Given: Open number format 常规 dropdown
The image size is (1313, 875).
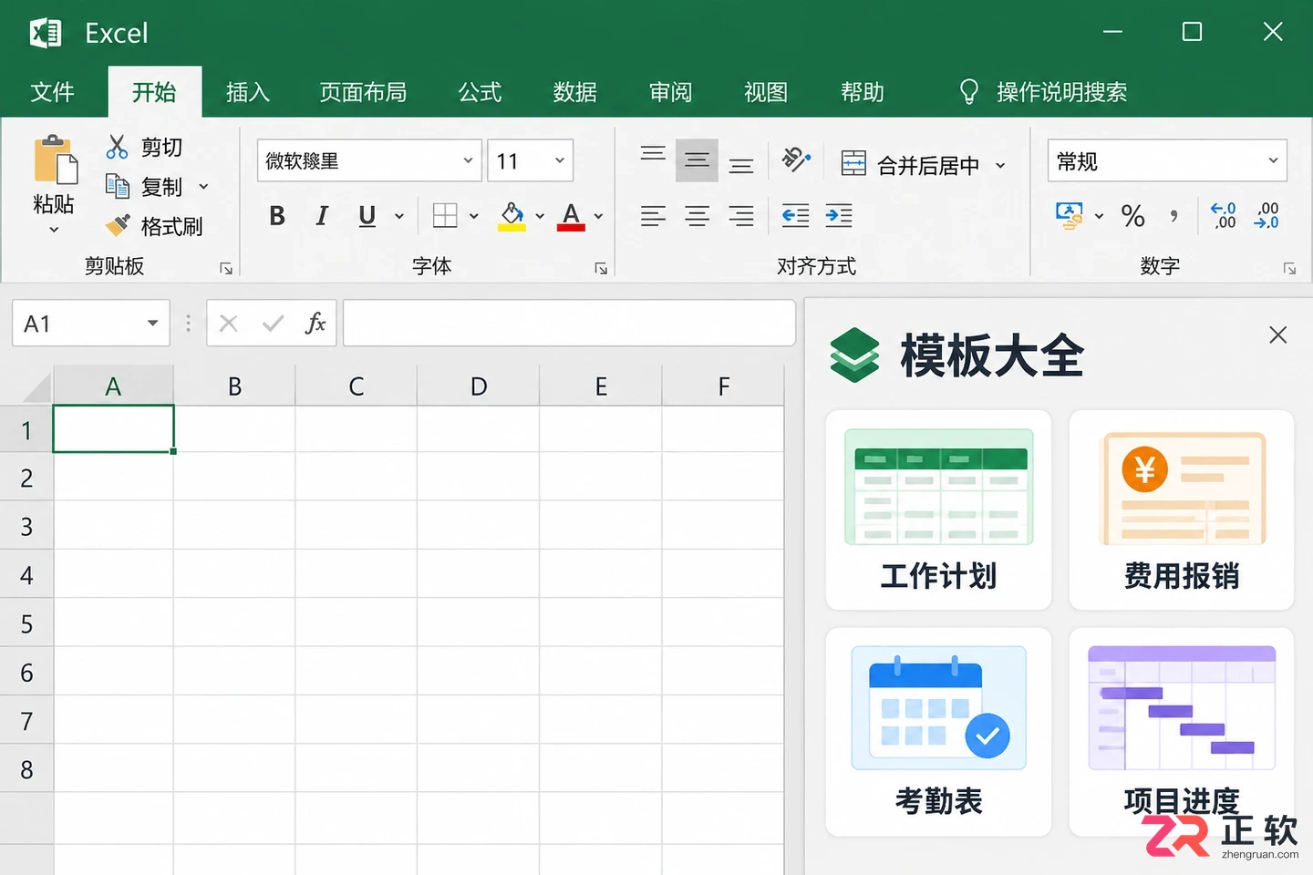Looking at the screenshot, I should 1273,161.
